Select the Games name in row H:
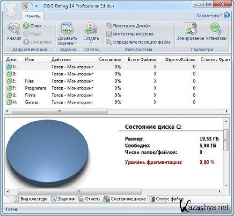The width and height of the screenshot is (234, 216). [32, 102]
